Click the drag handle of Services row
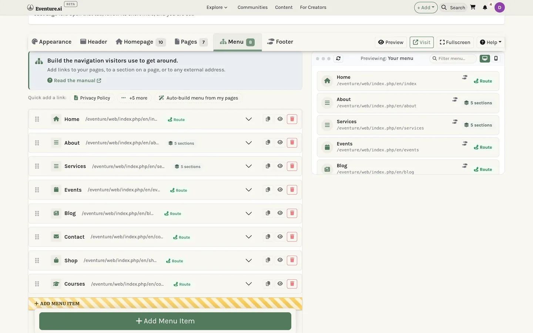 pos(37,166)
